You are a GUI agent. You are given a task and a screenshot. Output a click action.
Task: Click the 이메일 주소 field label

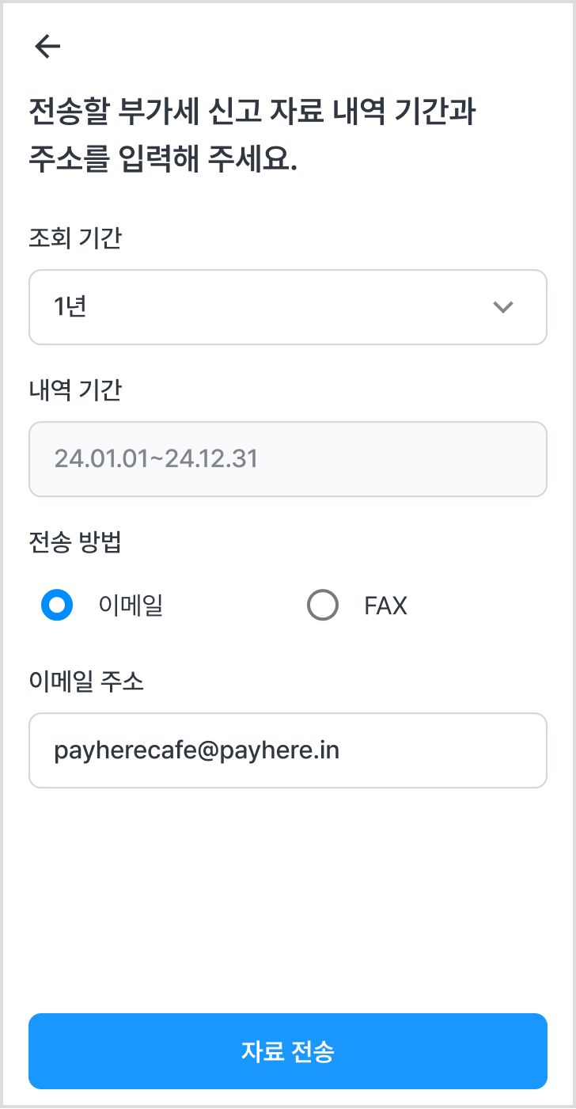point(86,682)
